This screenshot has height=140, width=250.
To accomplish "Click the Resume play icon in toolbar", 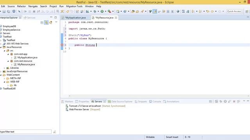I will click(25, 11).
